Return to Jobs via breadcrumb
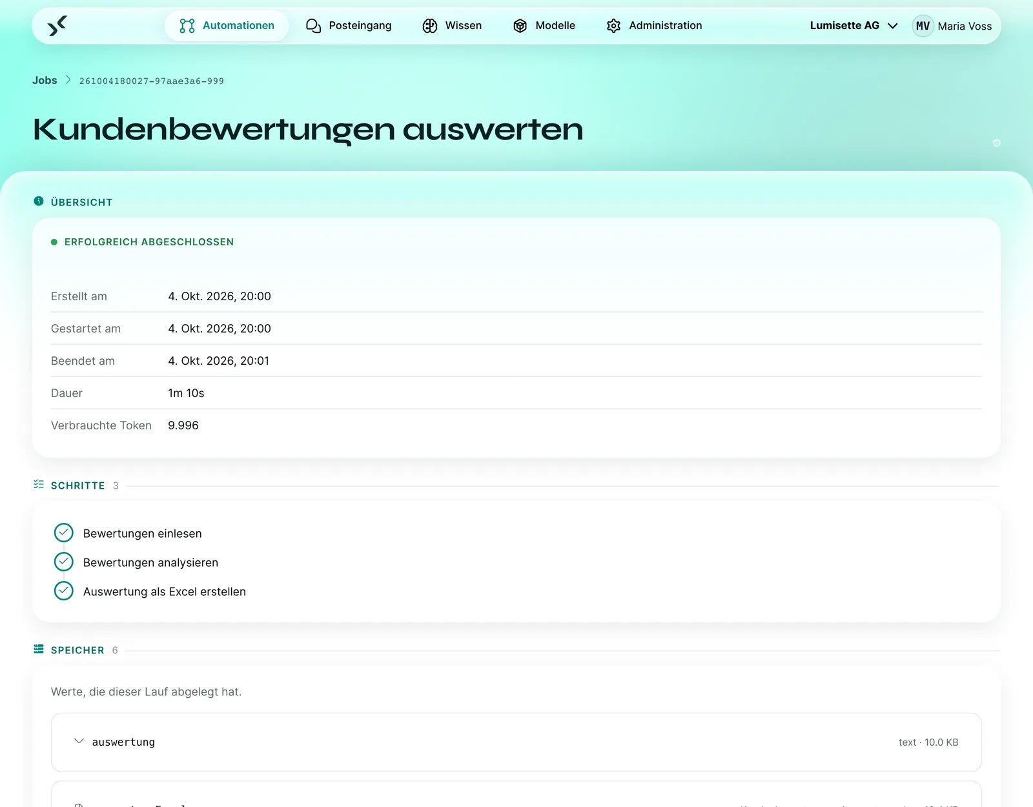This screenshot has width=1033, height=807. tap(45, 80)
